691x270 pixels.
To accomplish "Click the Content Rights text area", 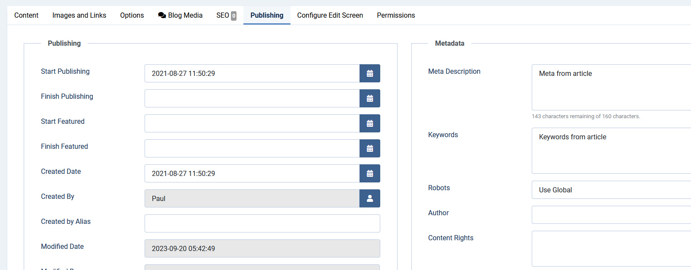I will tap(611, 248).
